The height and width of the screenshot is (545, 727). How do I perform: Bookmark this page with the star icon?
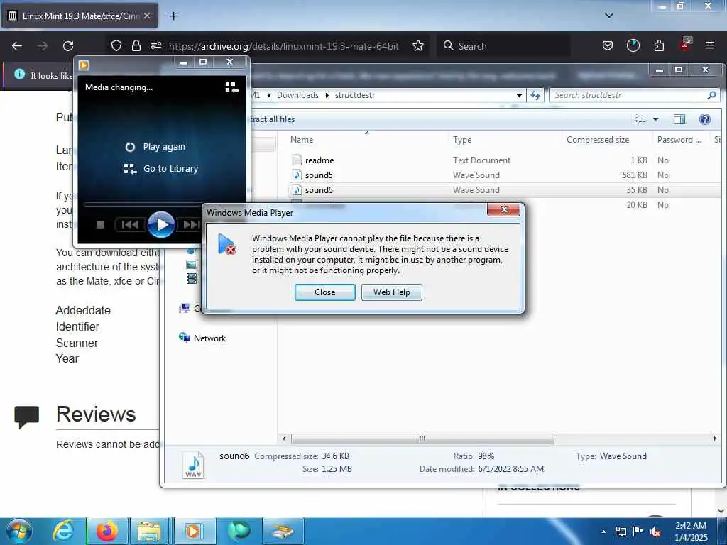point(418,46)
